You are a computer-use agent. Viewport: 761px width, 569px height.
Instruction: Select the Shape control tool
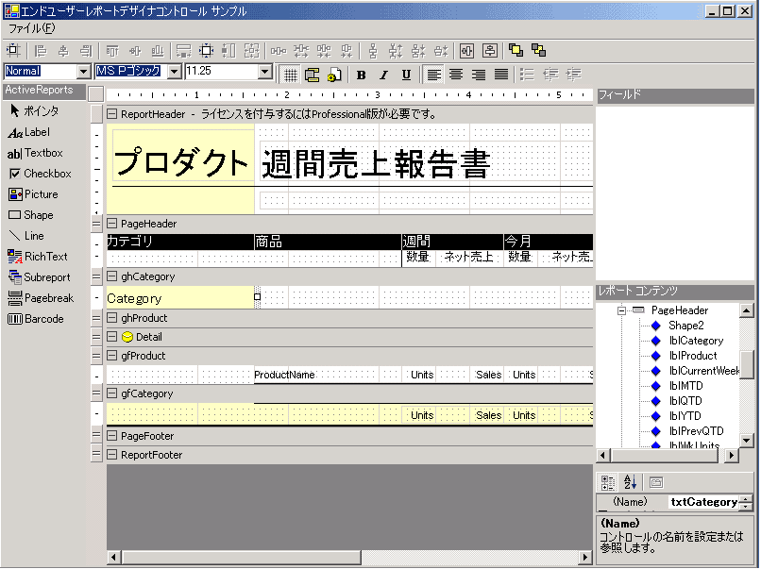click(x=31, y=215)
